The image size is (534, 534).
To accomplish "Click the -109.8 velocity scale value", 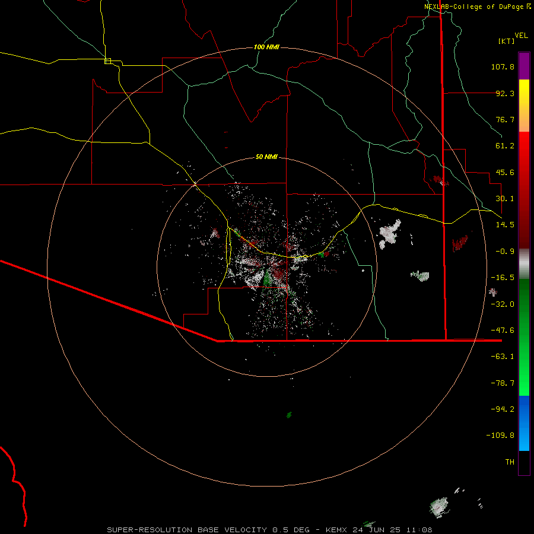I will click(x=500, y=436).
